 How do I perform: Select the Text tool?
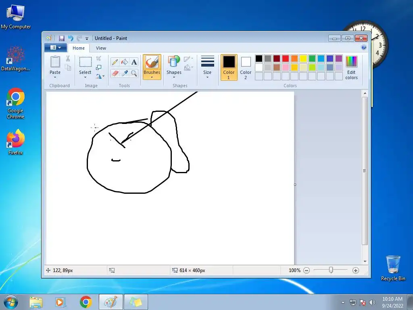tap(134, 62)
